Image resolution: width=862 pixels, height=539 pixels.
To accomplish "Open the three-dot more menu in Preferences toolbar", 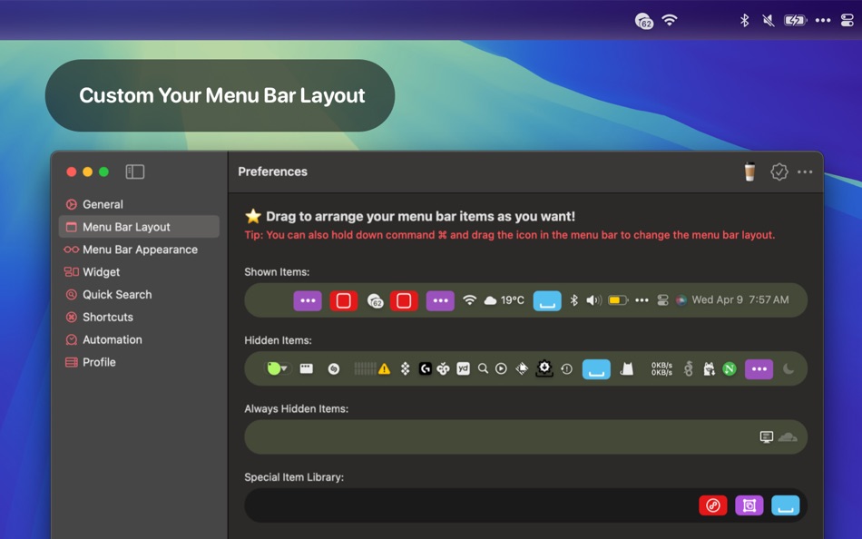I will (805, 171).
